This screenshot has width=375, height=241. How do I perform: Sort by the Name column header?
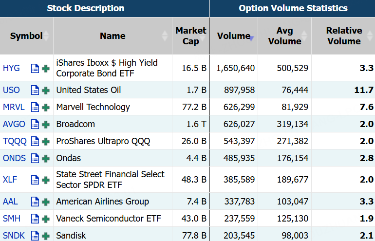(x=112, y=36)
